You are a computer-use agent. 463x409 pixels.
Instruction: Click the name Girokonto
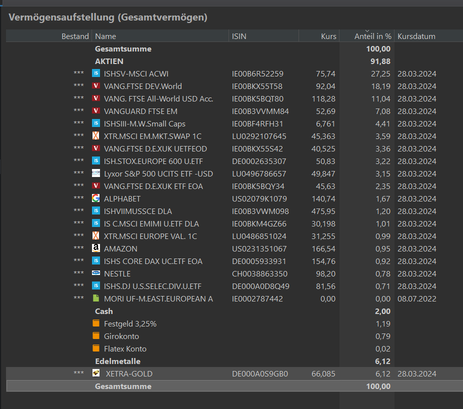tap(121, 336)
